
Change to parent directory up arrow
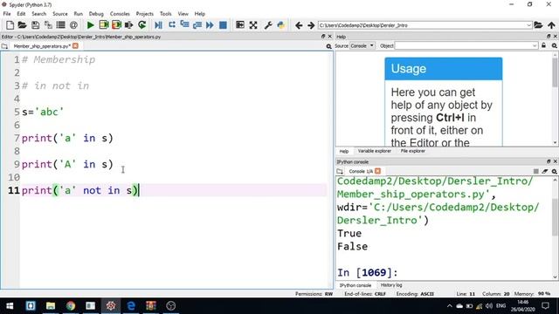(551, 25)
